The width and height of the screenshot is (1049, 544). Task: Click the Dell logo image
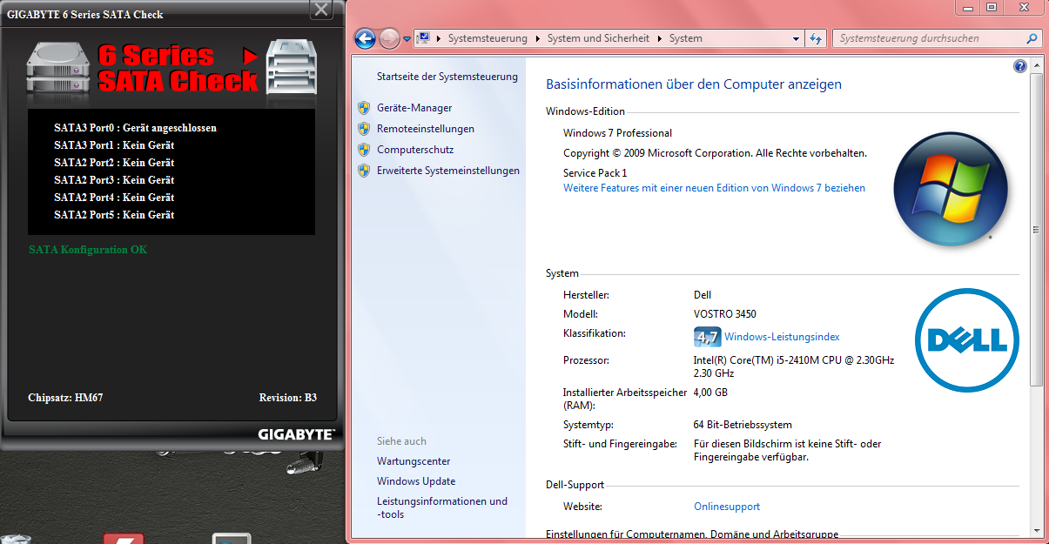(966, 339)
